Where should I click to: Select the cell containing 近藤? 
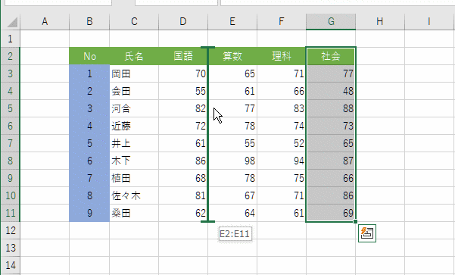pyautogui.click(x=134, y=126)
